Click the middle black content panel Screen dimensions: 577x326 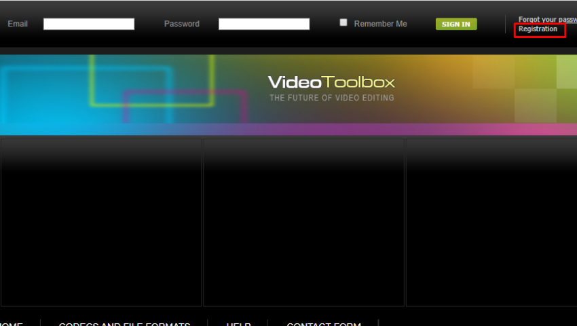[303, 223]
